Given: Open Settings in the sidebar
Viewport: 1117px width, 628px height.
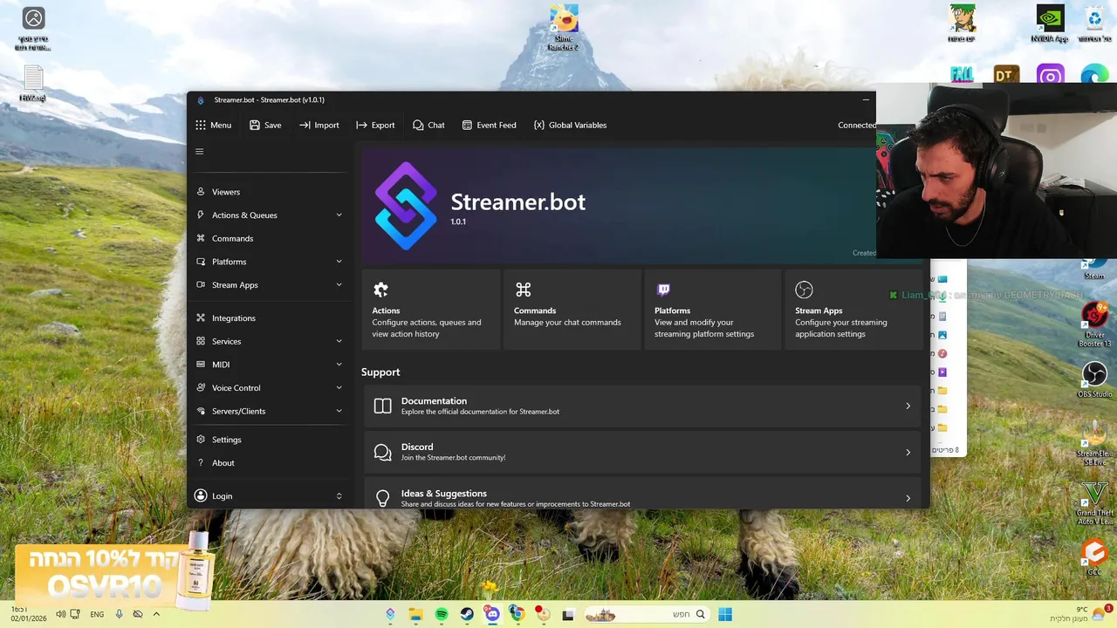Looking at the screenshot, I should (270, 440).
